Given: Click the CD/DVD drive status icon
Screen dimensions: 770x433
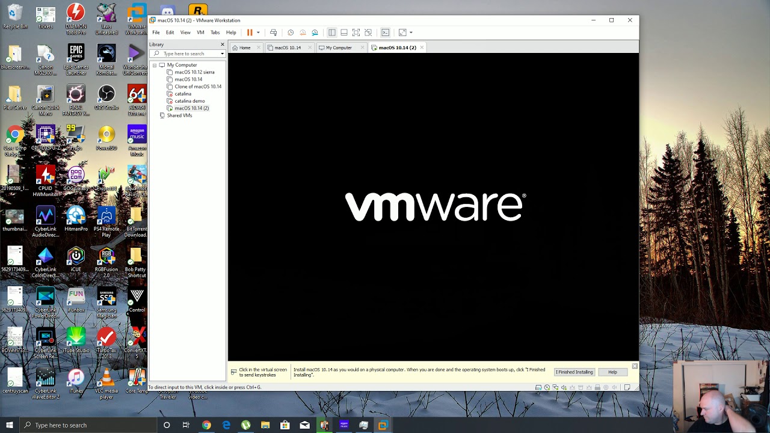Looking at the screenshot, I should pos(547,387).
